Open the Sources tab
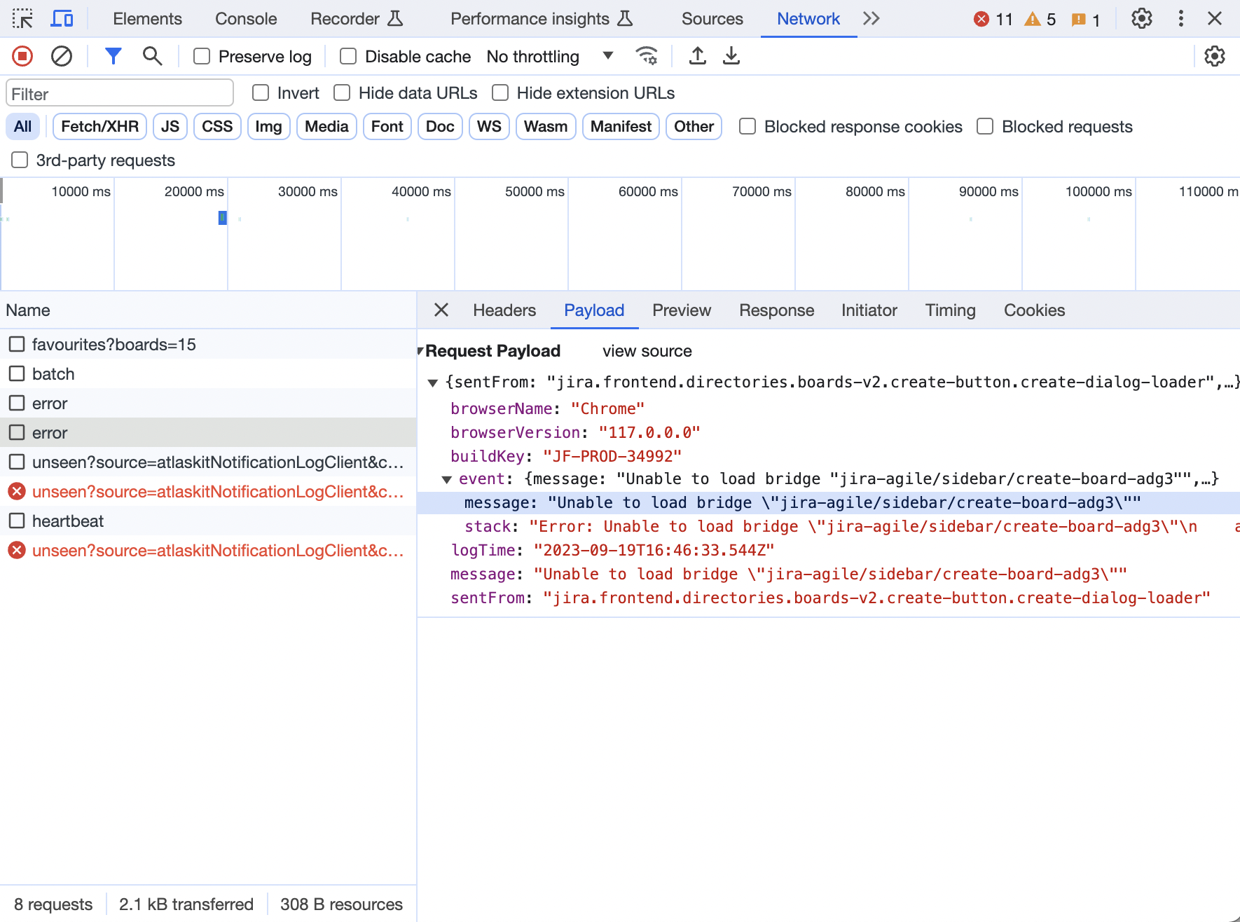 point(712,19)
